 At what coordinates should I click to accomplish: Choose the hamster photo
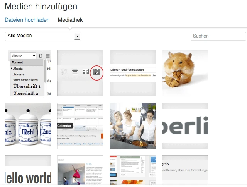click(185, 73)
